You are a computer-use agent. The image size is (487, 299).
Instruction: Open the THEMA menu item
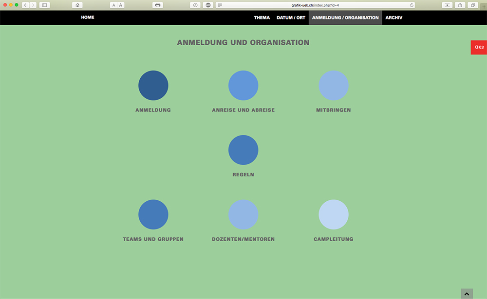pos(262,18)
